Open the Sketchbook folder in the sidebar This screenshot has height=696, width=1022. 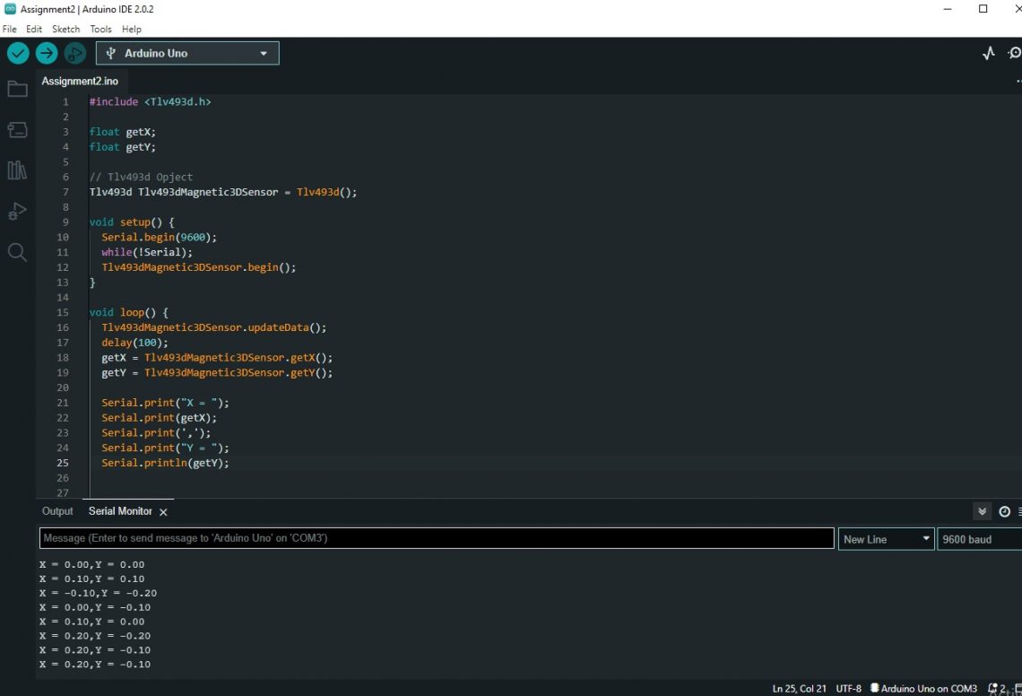18,89
